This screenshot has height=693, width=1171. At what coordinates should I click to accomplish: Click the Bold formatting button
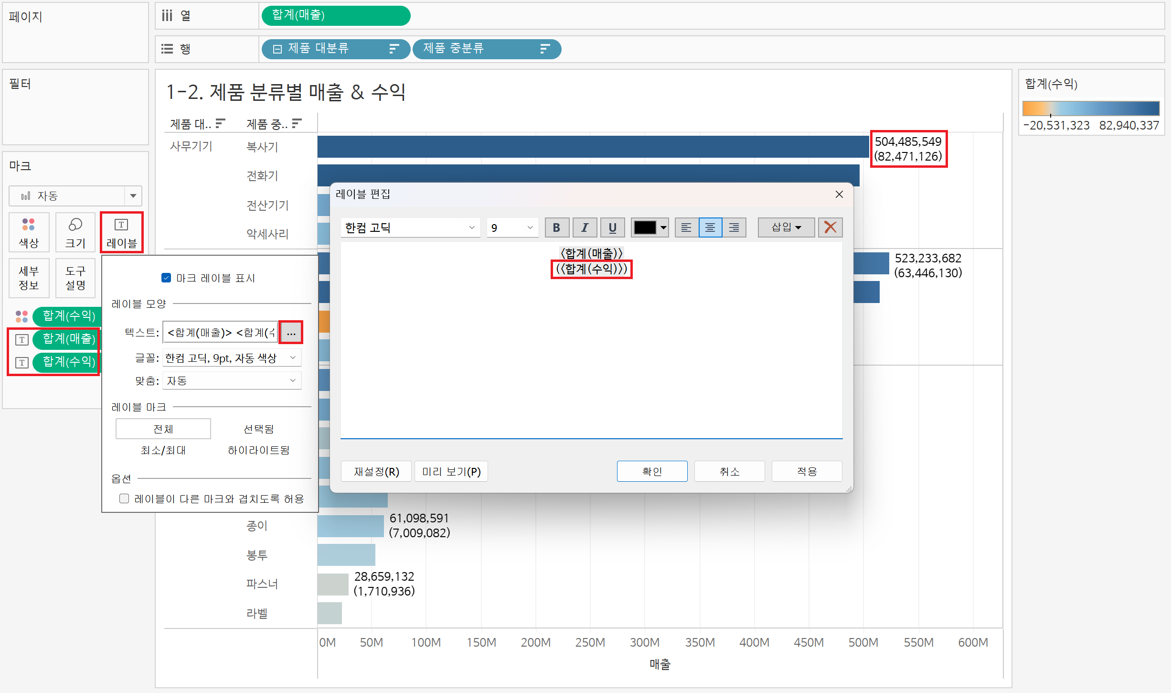[x=556, y=227]
